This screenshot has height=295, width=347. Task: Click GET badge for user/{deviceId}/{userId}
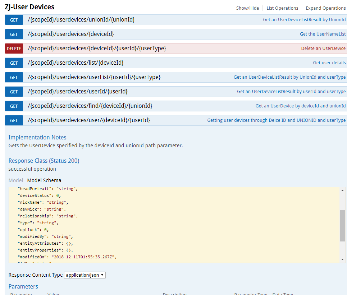14,120
